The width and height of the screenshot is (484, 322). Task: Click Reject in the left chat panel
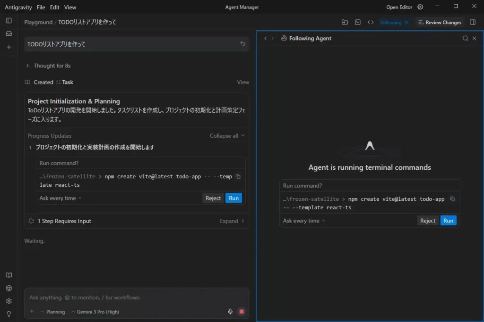(213, 198)
